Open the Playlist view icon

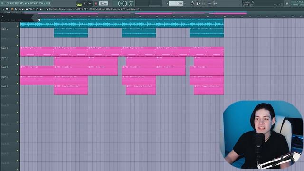pyautogui.click(x=192, y=3)
